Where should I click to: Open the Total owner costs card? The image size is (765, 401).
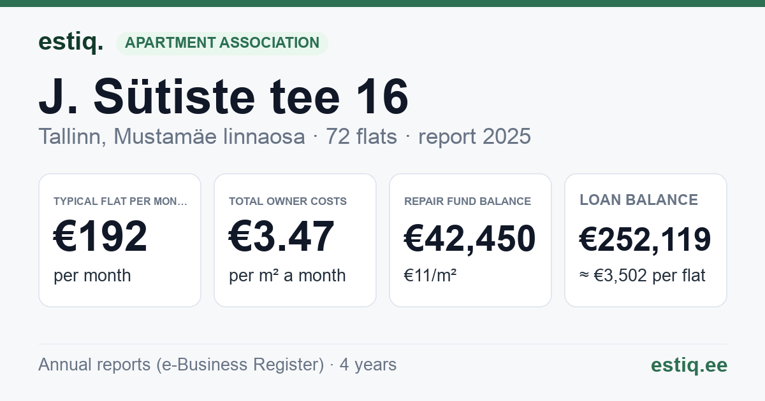(x=295, y=240)
